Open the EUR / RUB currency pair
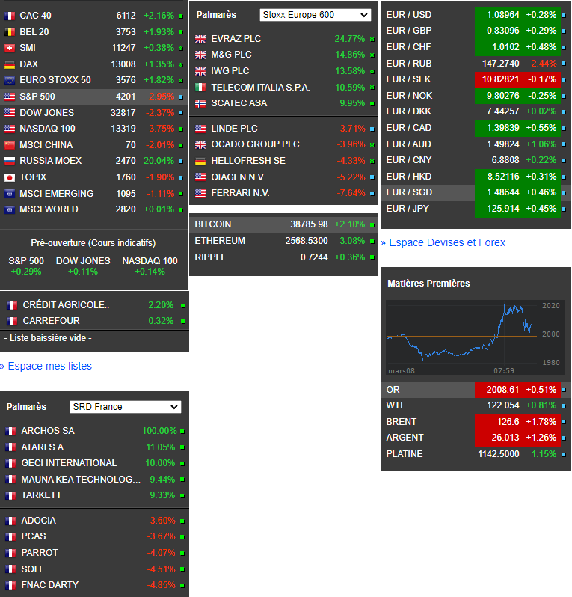572x597 pixels. (476, 64)
